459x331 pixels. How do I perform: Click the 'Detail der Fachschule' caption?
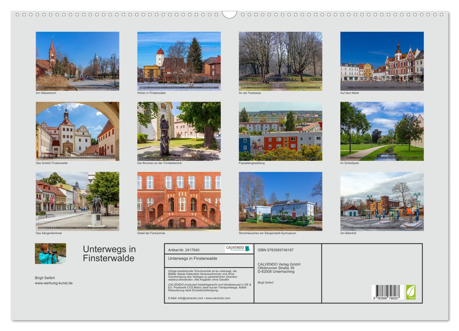click(151, 233)
